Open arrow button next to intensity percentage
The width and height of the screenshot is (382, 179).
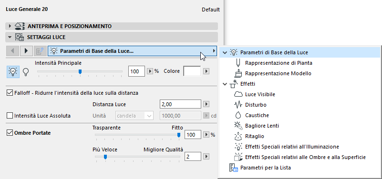pos(150,71)
